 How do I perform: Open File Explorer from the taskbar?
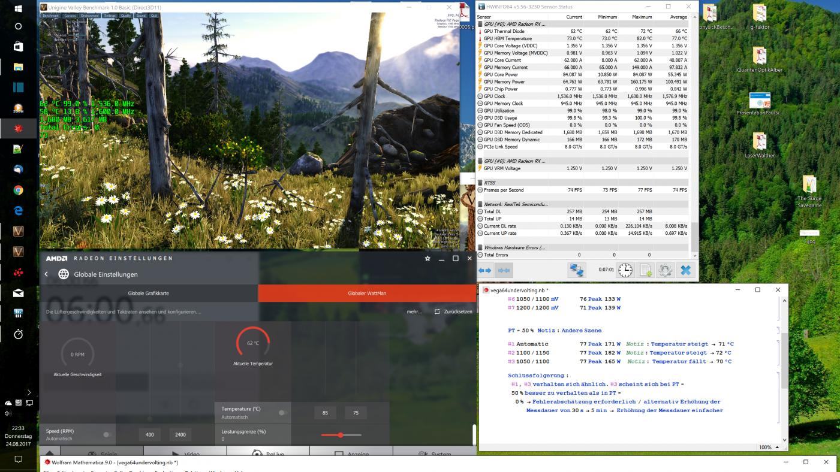pyautogui.click(x=18, y=66)
